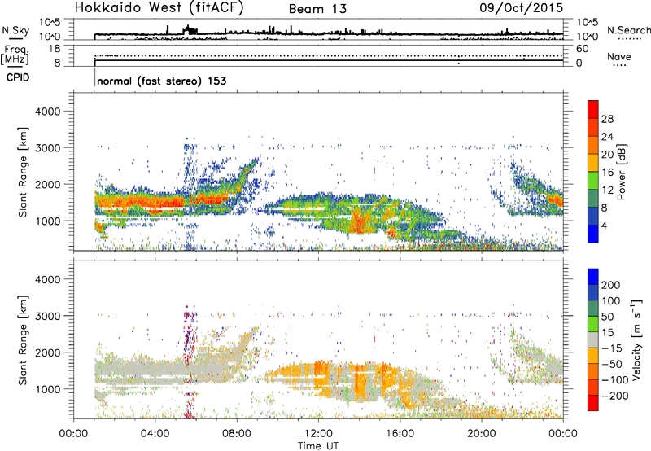Click the "Velocity [m s⁻¹]" color bar title
651x451 pixels.
pos(636,340)
